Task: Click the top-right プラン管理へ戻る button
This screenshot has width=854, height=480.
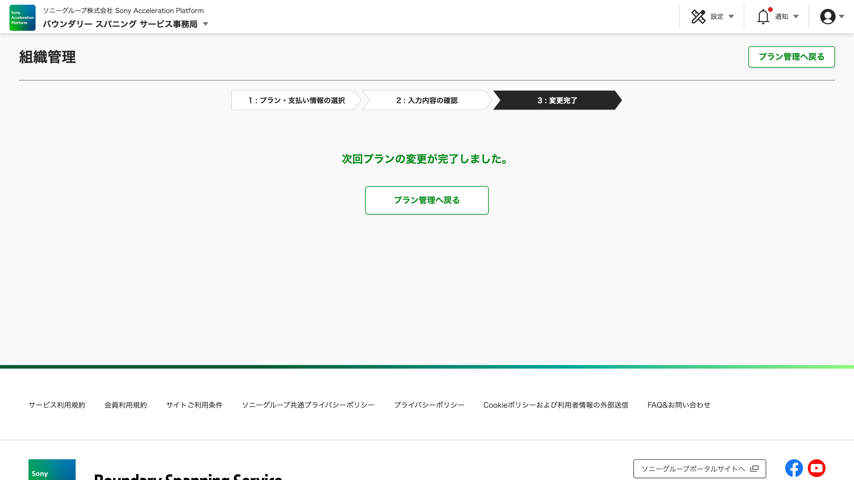Action: pyautogui.click(x=791, y=57)
